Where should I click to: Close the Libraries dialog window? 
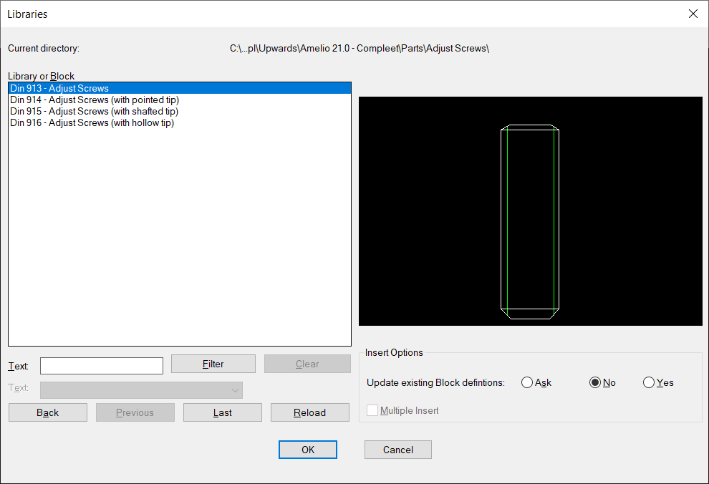pyautogui.click(x=693, y=14)
